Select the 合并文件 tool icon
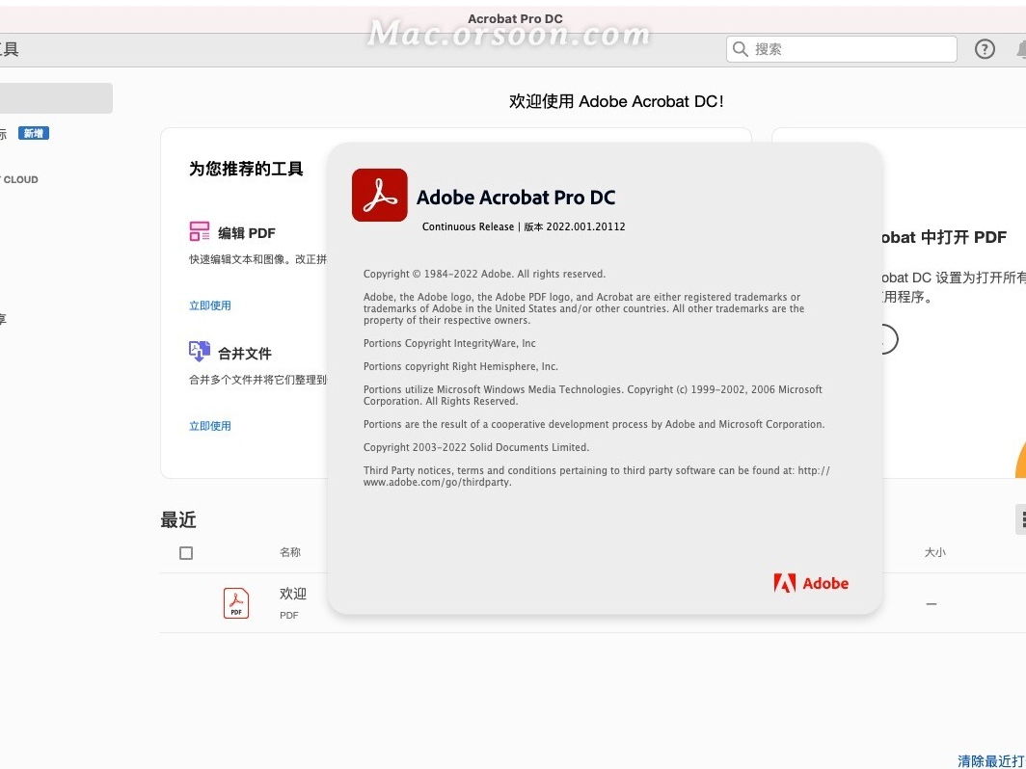This screenshot has width=1026, height=769. (200, 351)
